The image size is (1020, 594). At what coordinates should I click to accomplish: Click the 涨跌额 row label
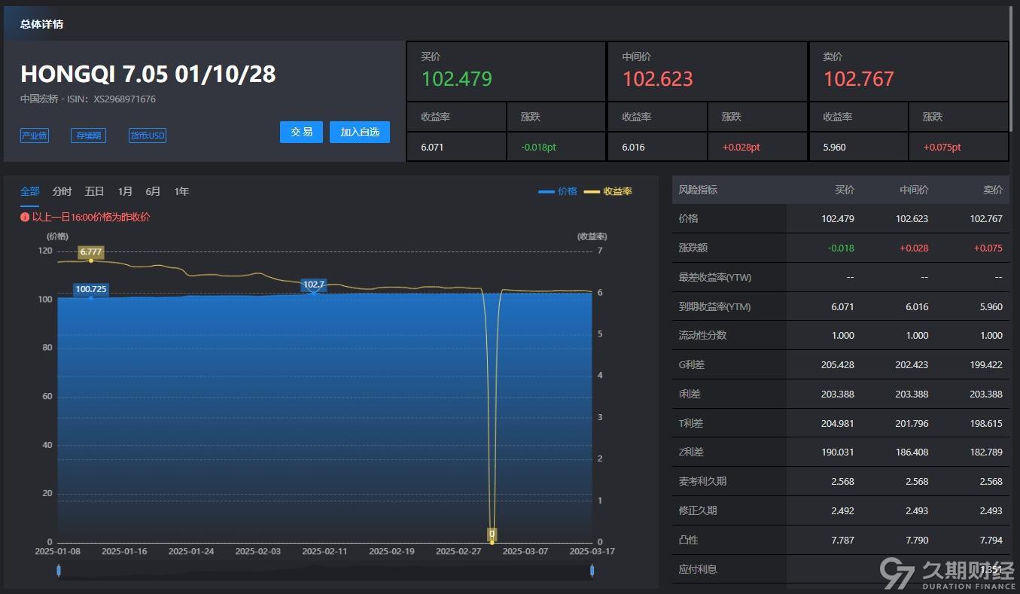(693, 248)
